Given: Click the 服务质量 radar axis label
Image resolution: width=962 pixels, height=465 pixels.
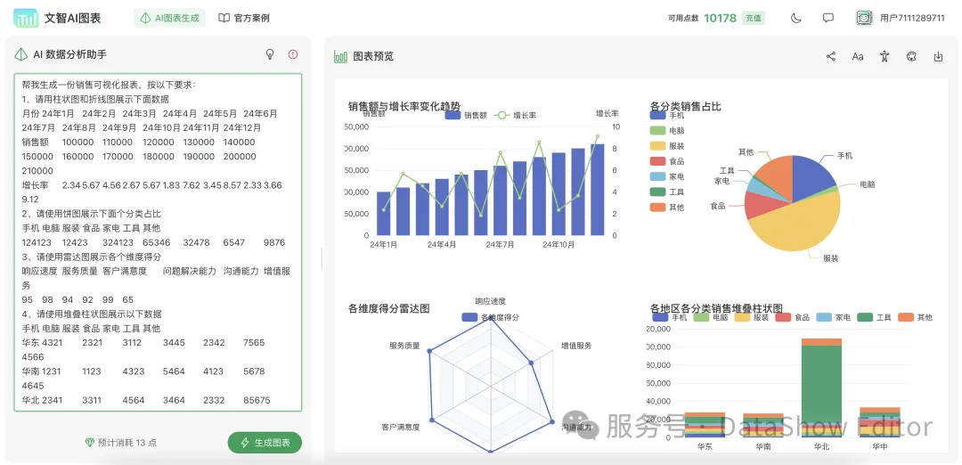Looking at the screenshot, I should click(x=404, y=346).
